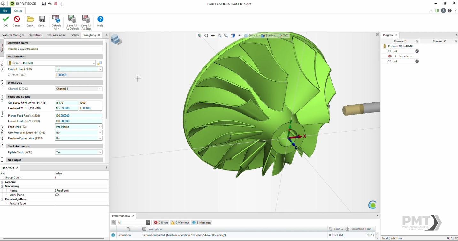Click the Work Plane value YZX

[x=81, y=195]
